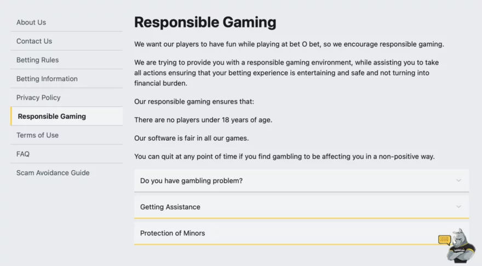Click the rhino mascot chat icon
The image size is (482, 266).
click(x=462, y=245)
